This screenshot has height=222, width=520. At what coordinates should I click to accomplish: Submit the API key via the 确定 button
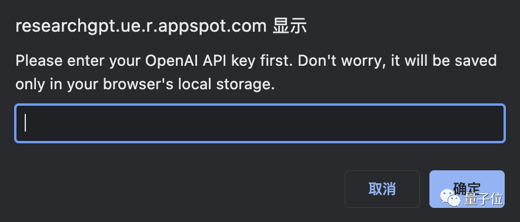(467, 189)
